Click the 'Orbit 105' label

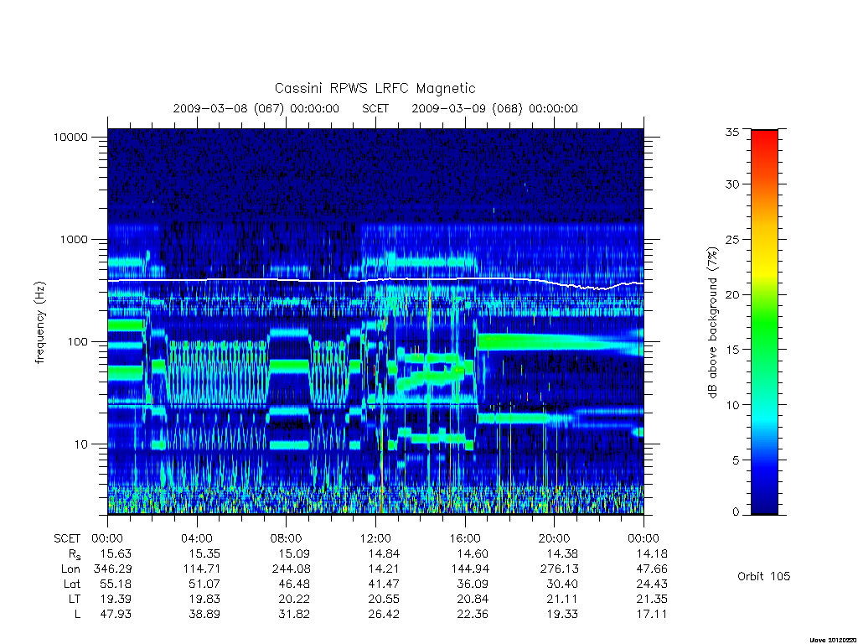(764, 576)
